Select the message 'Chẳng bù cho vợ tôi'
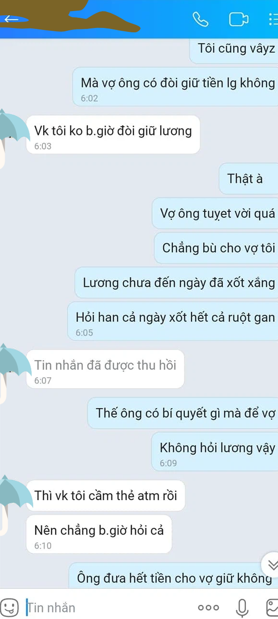The height and width of the screenshot is (619, 278). 216,248
